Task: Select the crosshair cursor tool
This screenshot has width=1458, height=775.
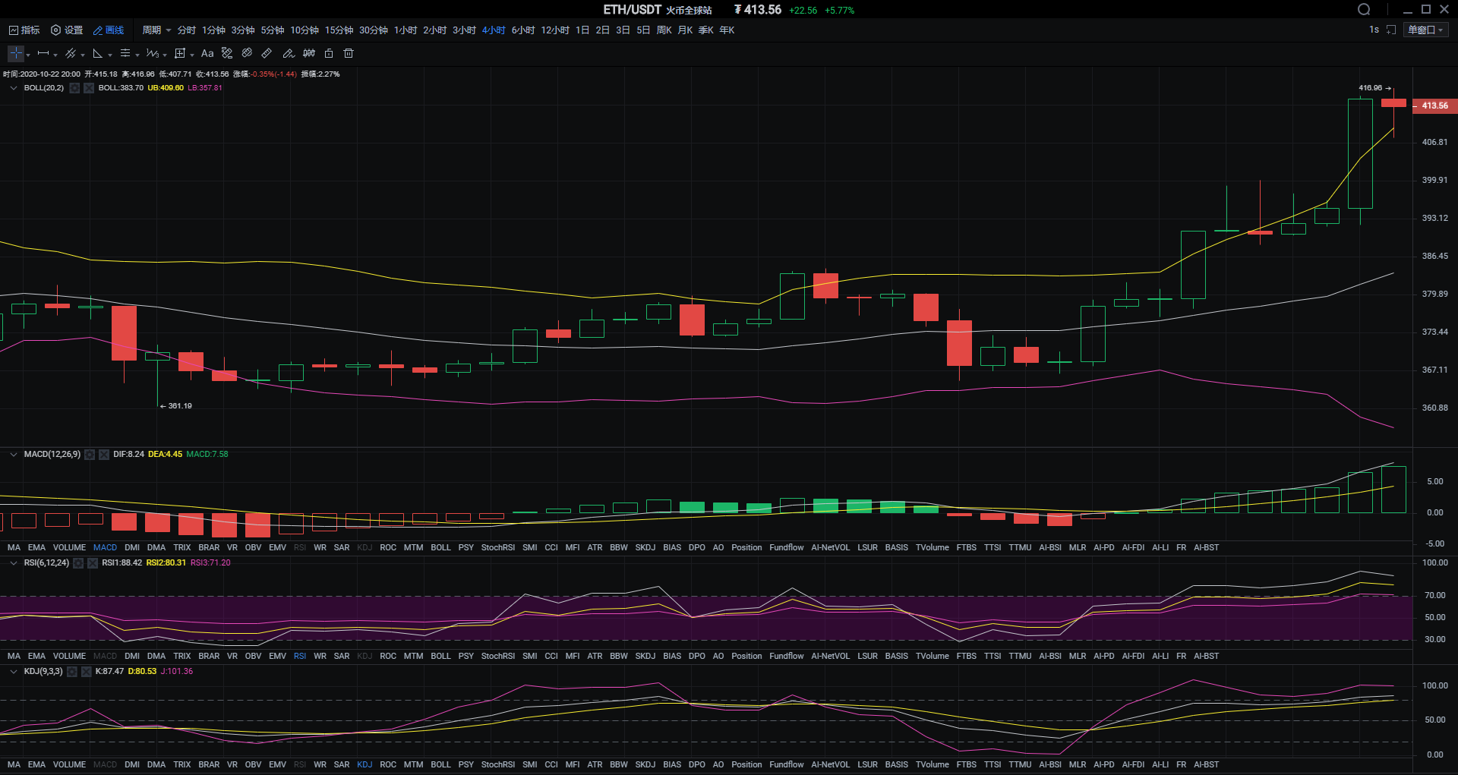Action: point(15,53)
